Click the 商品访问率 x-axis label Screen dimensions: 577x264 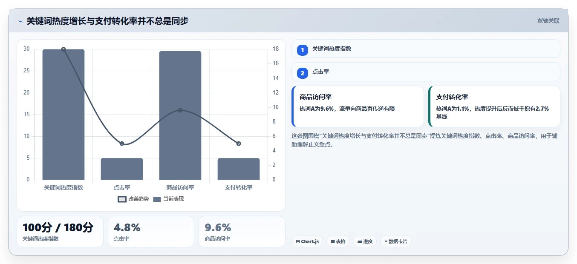180,188
